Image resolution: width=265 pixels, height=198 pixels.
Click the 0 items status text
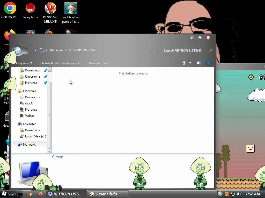(58, 157)
